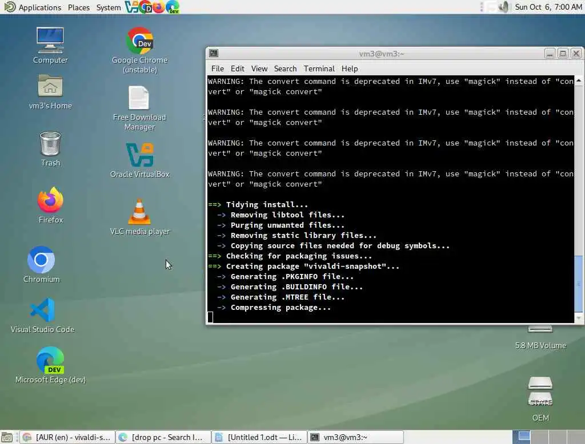The image size is (585, 444).
Task: Switch to drop pc - Search taskbar window
Action: tap(163, 437)
